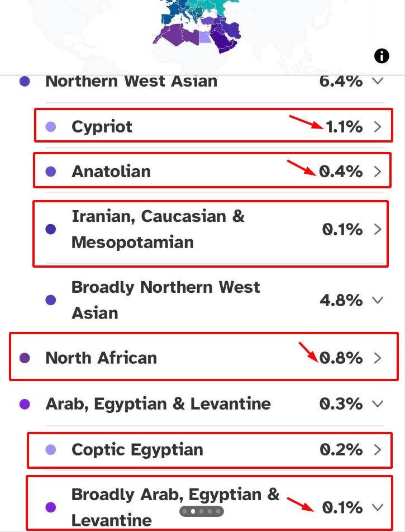Click the Anatolian color dot

tap(51, 172)
